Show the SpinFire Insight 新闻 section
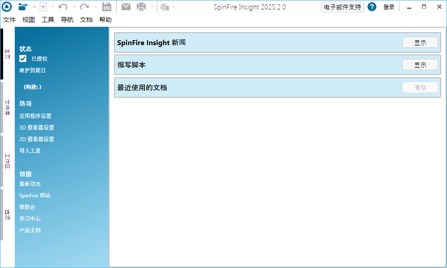The image size is (447, 268). (420, 42)
